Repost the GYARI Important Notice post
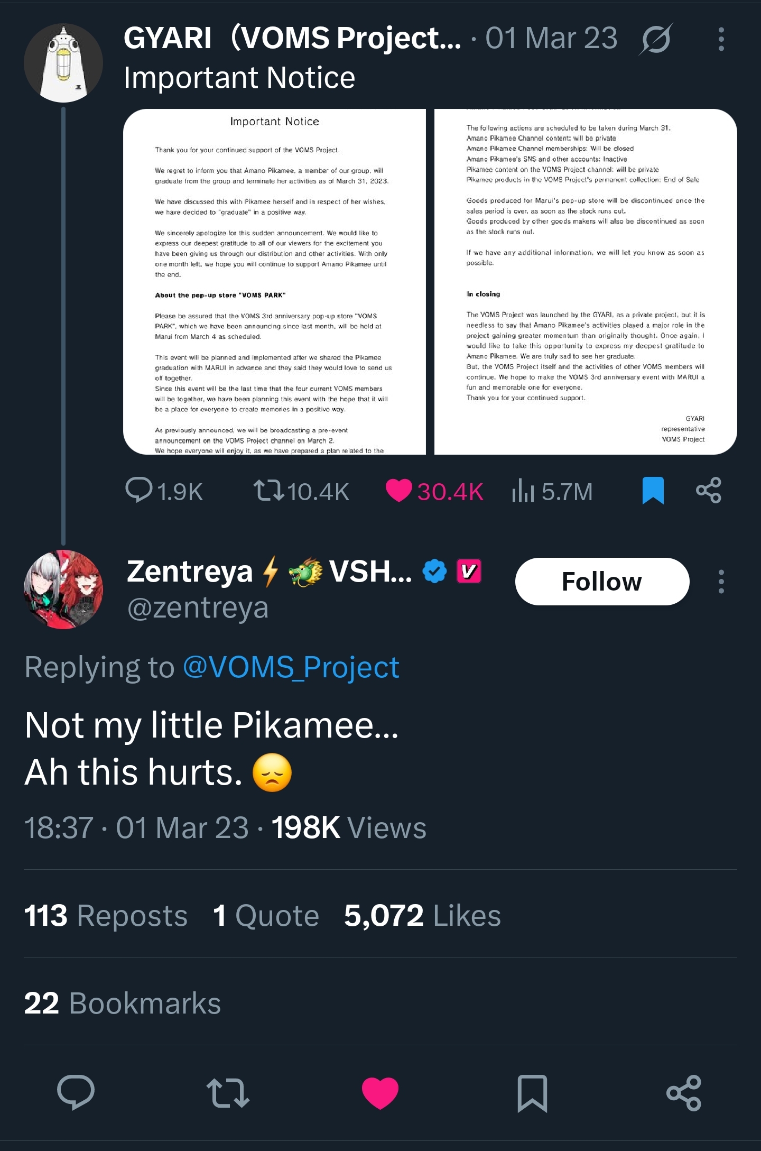Viewport: 761px width, 1151px height. point(270,490)
